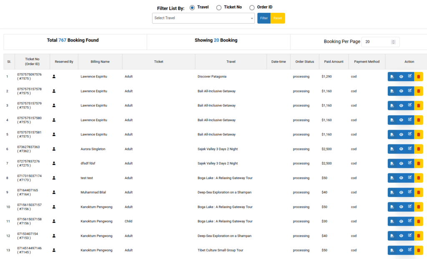The height and width of the screenshot is (259, 427).
Task: Click the Travel column header
Action: click(x=231, y=62)
